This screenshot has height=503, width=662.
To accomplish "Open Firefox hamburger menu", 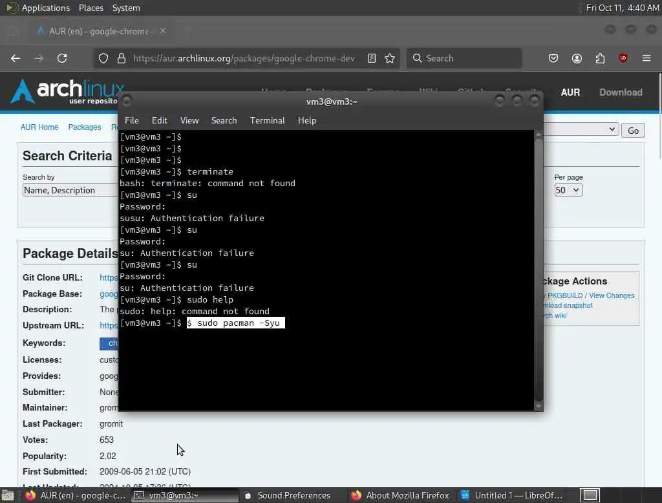I will (646, 58).
